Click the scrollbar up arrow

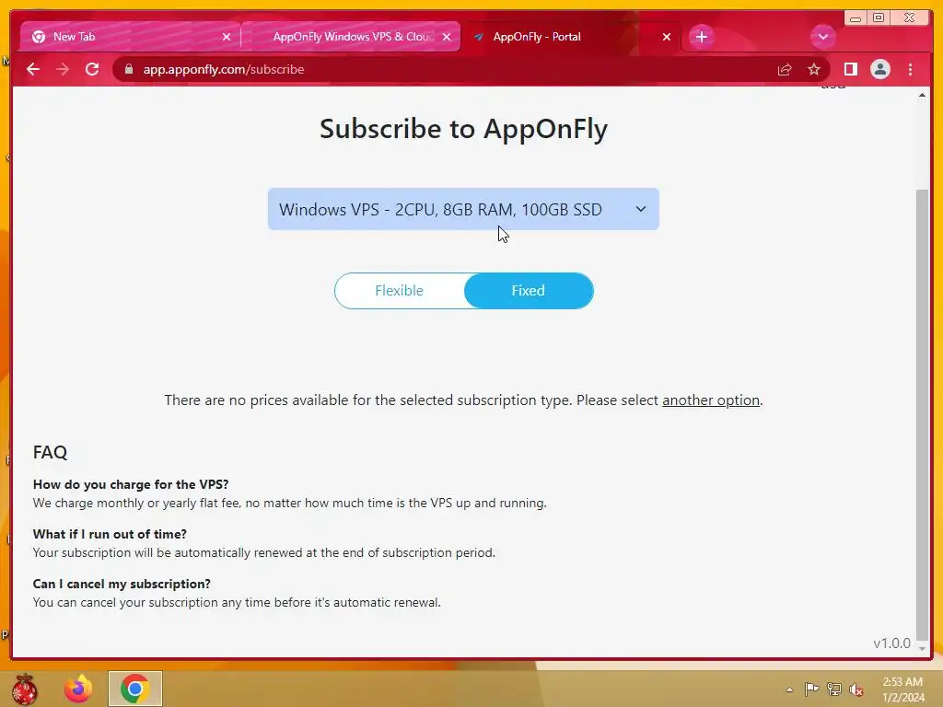922,95
